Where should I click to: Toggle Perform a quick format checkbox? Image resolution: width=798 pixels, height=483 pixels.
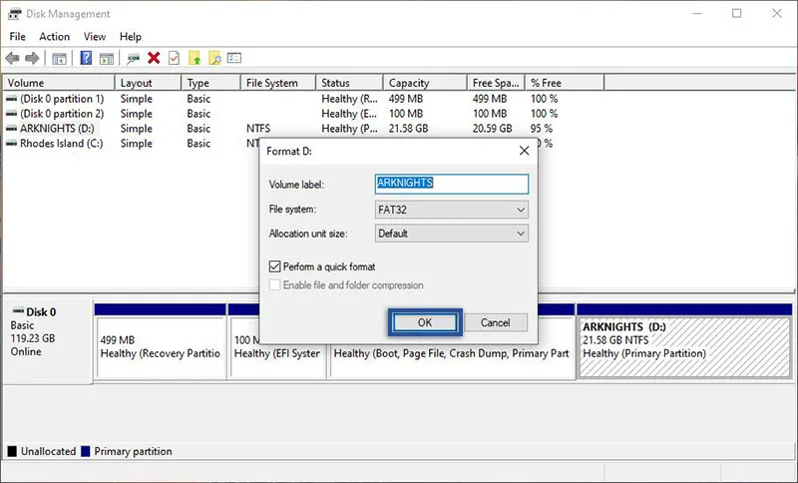coord(275,266)
